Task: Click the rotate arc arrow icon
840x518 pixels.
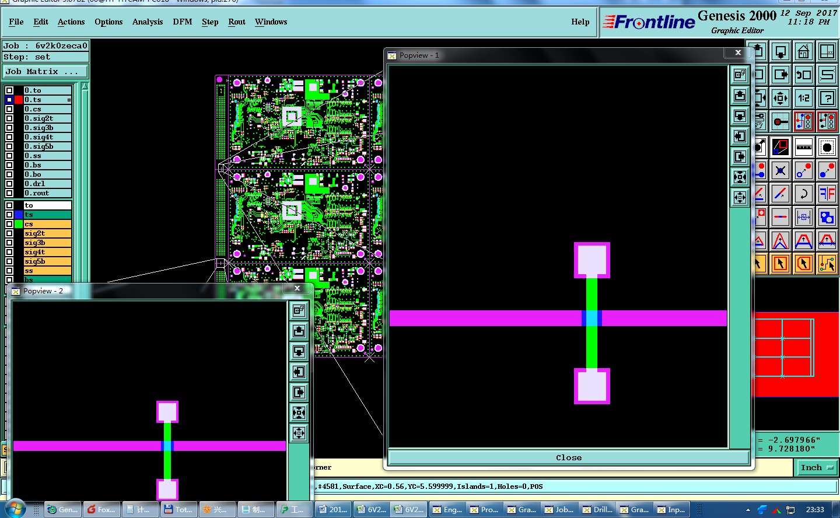Action: point(804,194)
